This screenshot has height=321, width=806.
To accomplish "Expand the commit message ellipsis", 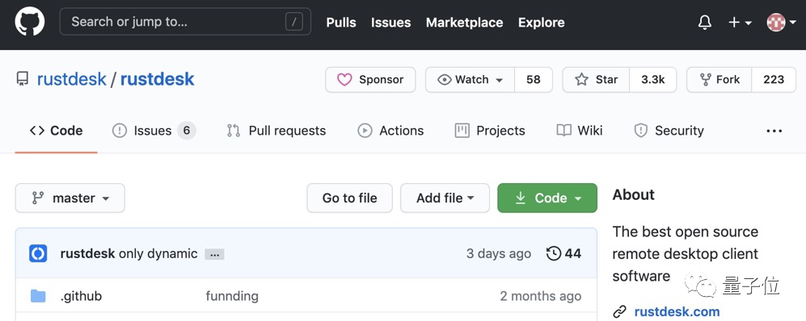I will coord(214,254).
